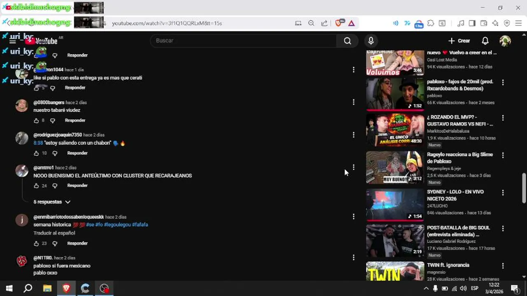527x296 pixels.
Task: Reply to @amtrro1's comment
Action: point(77,185)
